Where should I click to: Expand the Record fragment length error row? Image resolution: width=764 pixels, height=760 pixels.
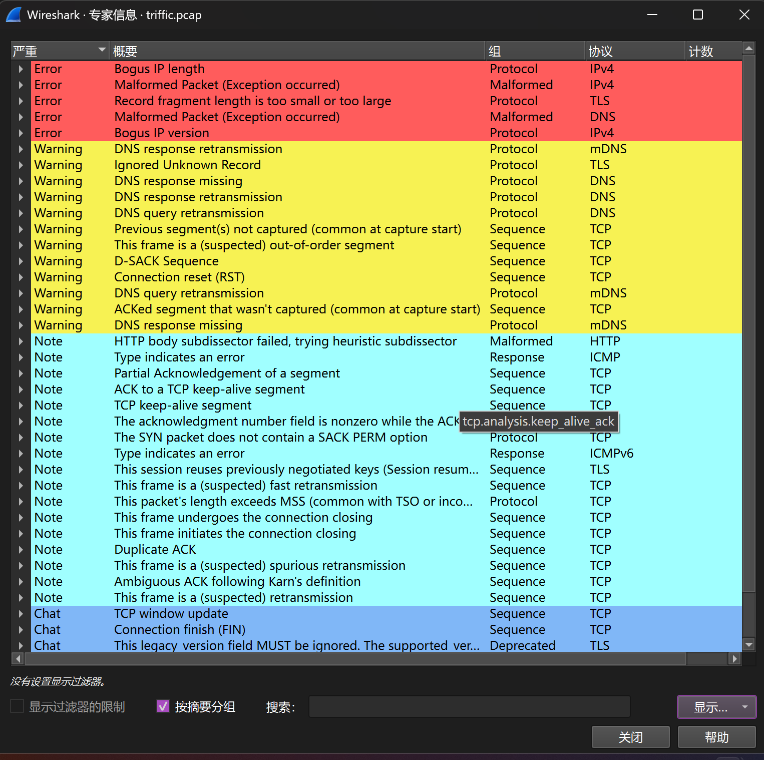(x=21, y=101)
